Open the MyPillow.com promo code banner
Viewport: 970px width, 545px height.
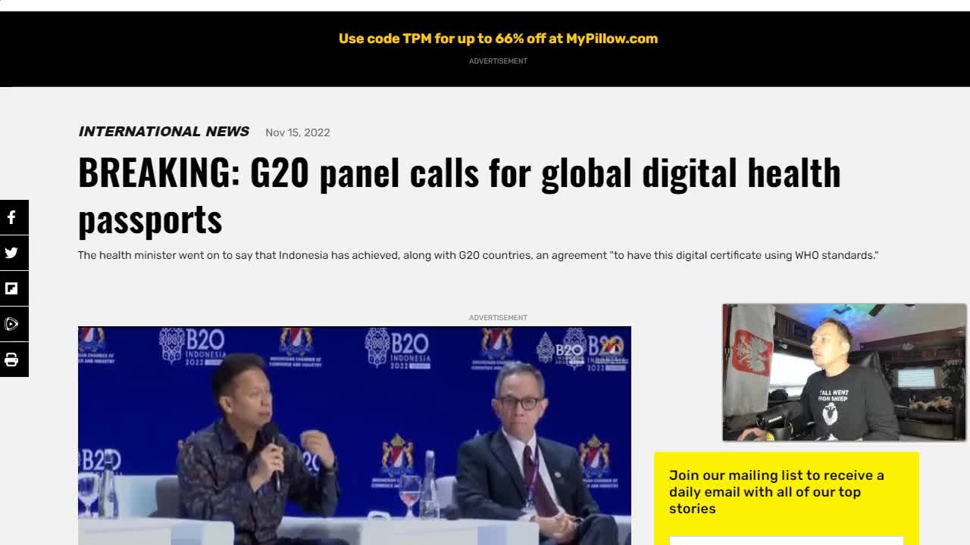498,39
